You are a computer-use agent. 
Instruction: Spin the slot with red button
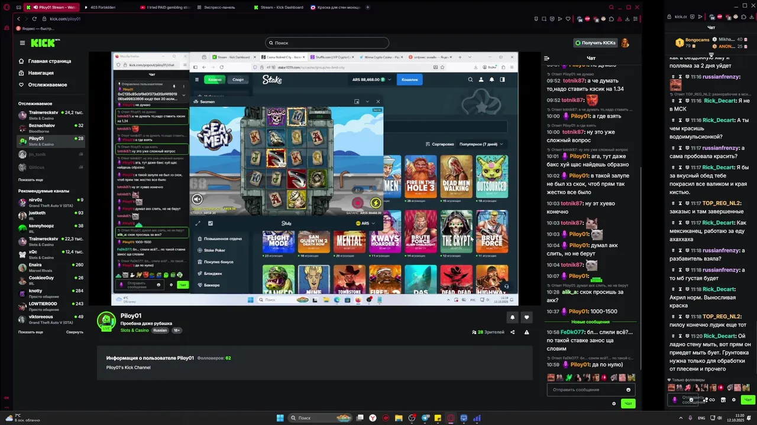(x=357, y=203)
